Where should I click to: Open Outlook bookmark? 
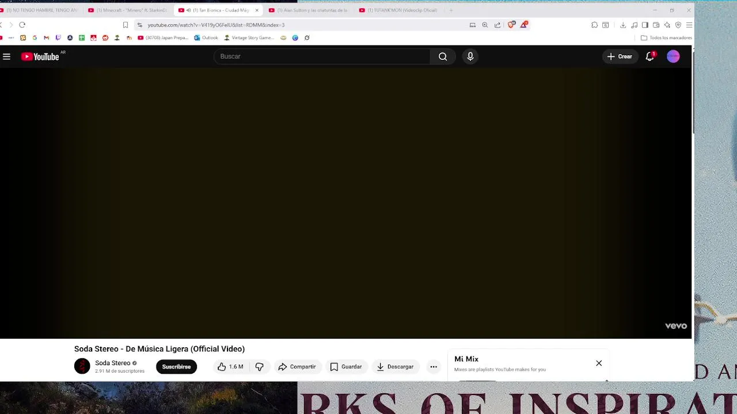206,38
